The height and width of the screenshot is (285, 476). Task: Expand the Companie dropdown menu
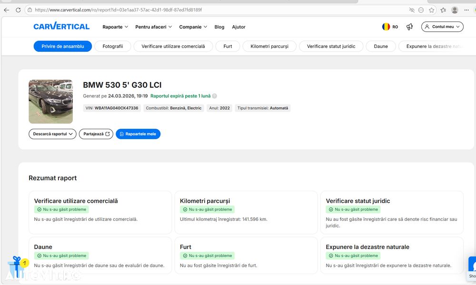193,27
